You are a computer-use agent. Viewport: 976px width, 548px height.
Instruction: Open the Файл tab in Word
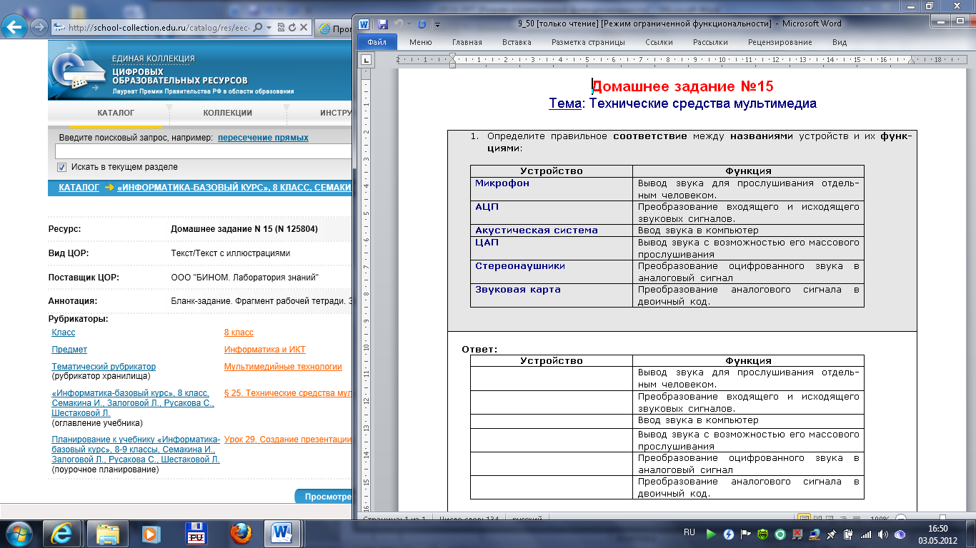(377, 42)
